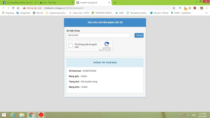Bookmark this page with the star icon
This screenshot has width=210, height=118.
point(174,8)
